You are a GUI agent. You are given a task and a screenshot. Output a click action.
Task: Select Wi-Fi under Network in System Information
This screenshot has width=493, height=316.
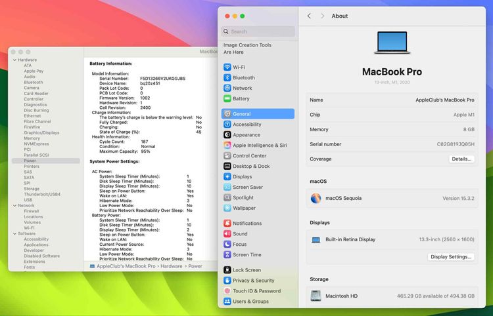pos(29,228)
